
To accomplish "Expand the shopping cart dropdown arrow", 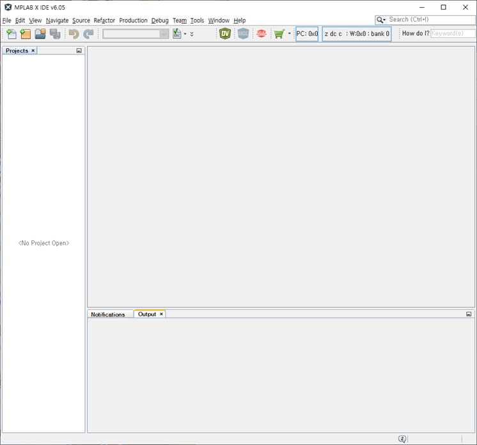I will (x=289, y=33).
